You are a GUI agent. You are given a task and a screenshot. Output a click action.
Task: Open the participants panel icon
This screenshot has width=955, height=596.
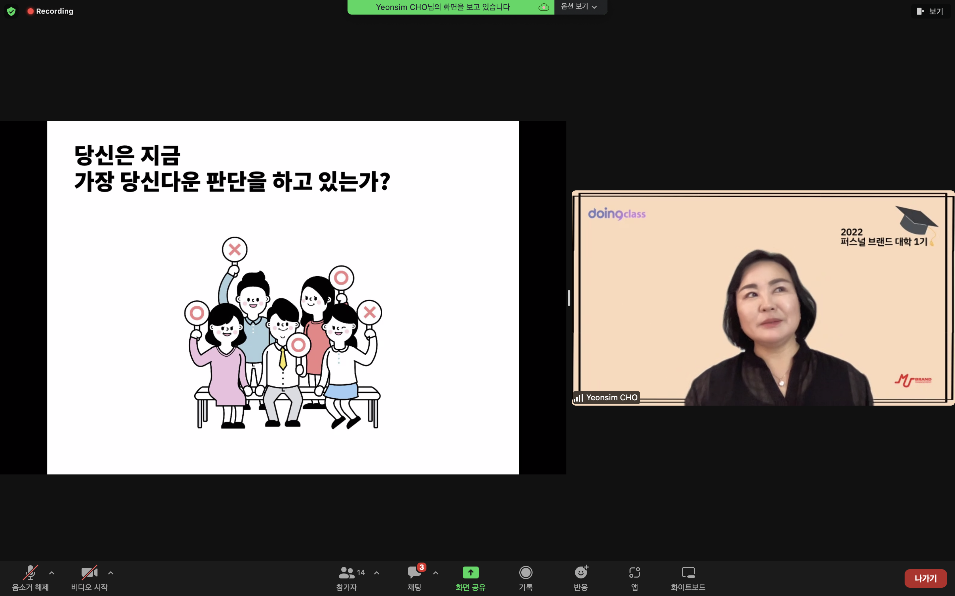[347, 572]
